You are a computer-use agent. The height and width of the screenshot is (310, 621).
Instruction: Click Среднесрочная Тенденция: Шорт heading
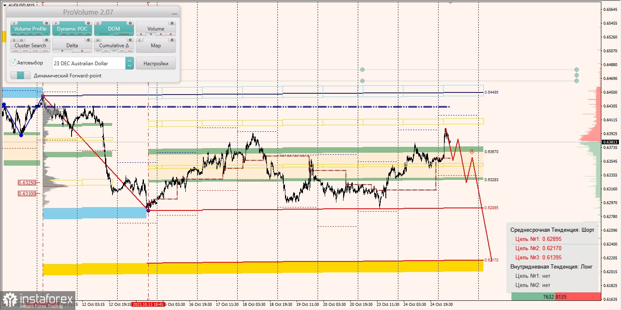pyautogui.click(x=552, y=230)
